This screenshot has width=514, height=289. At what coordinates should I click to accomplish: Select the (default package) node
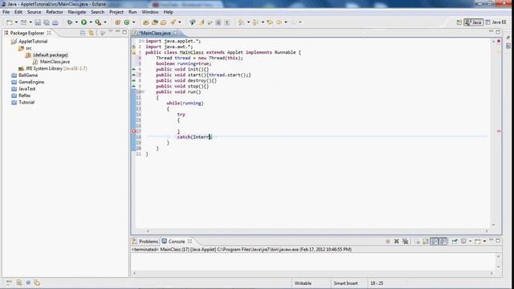[47, 55]
